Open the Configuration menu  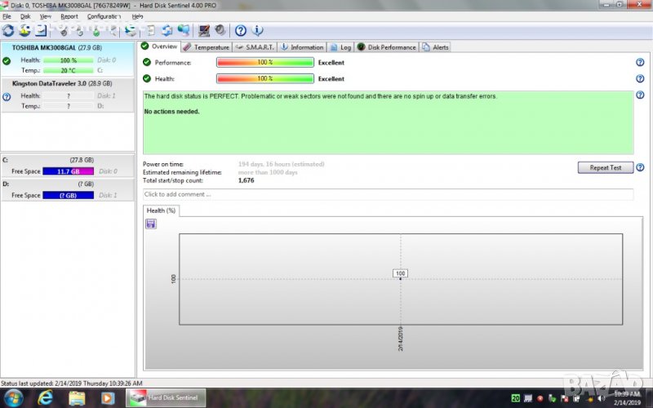coord(104,16)
